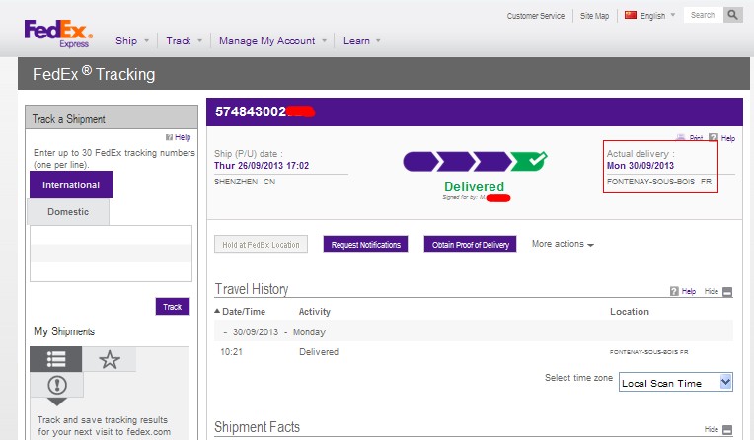The width and height of the screenshot is (754, 440).
Task: Click the delivered progress status bar
Action: pos(475,162)
